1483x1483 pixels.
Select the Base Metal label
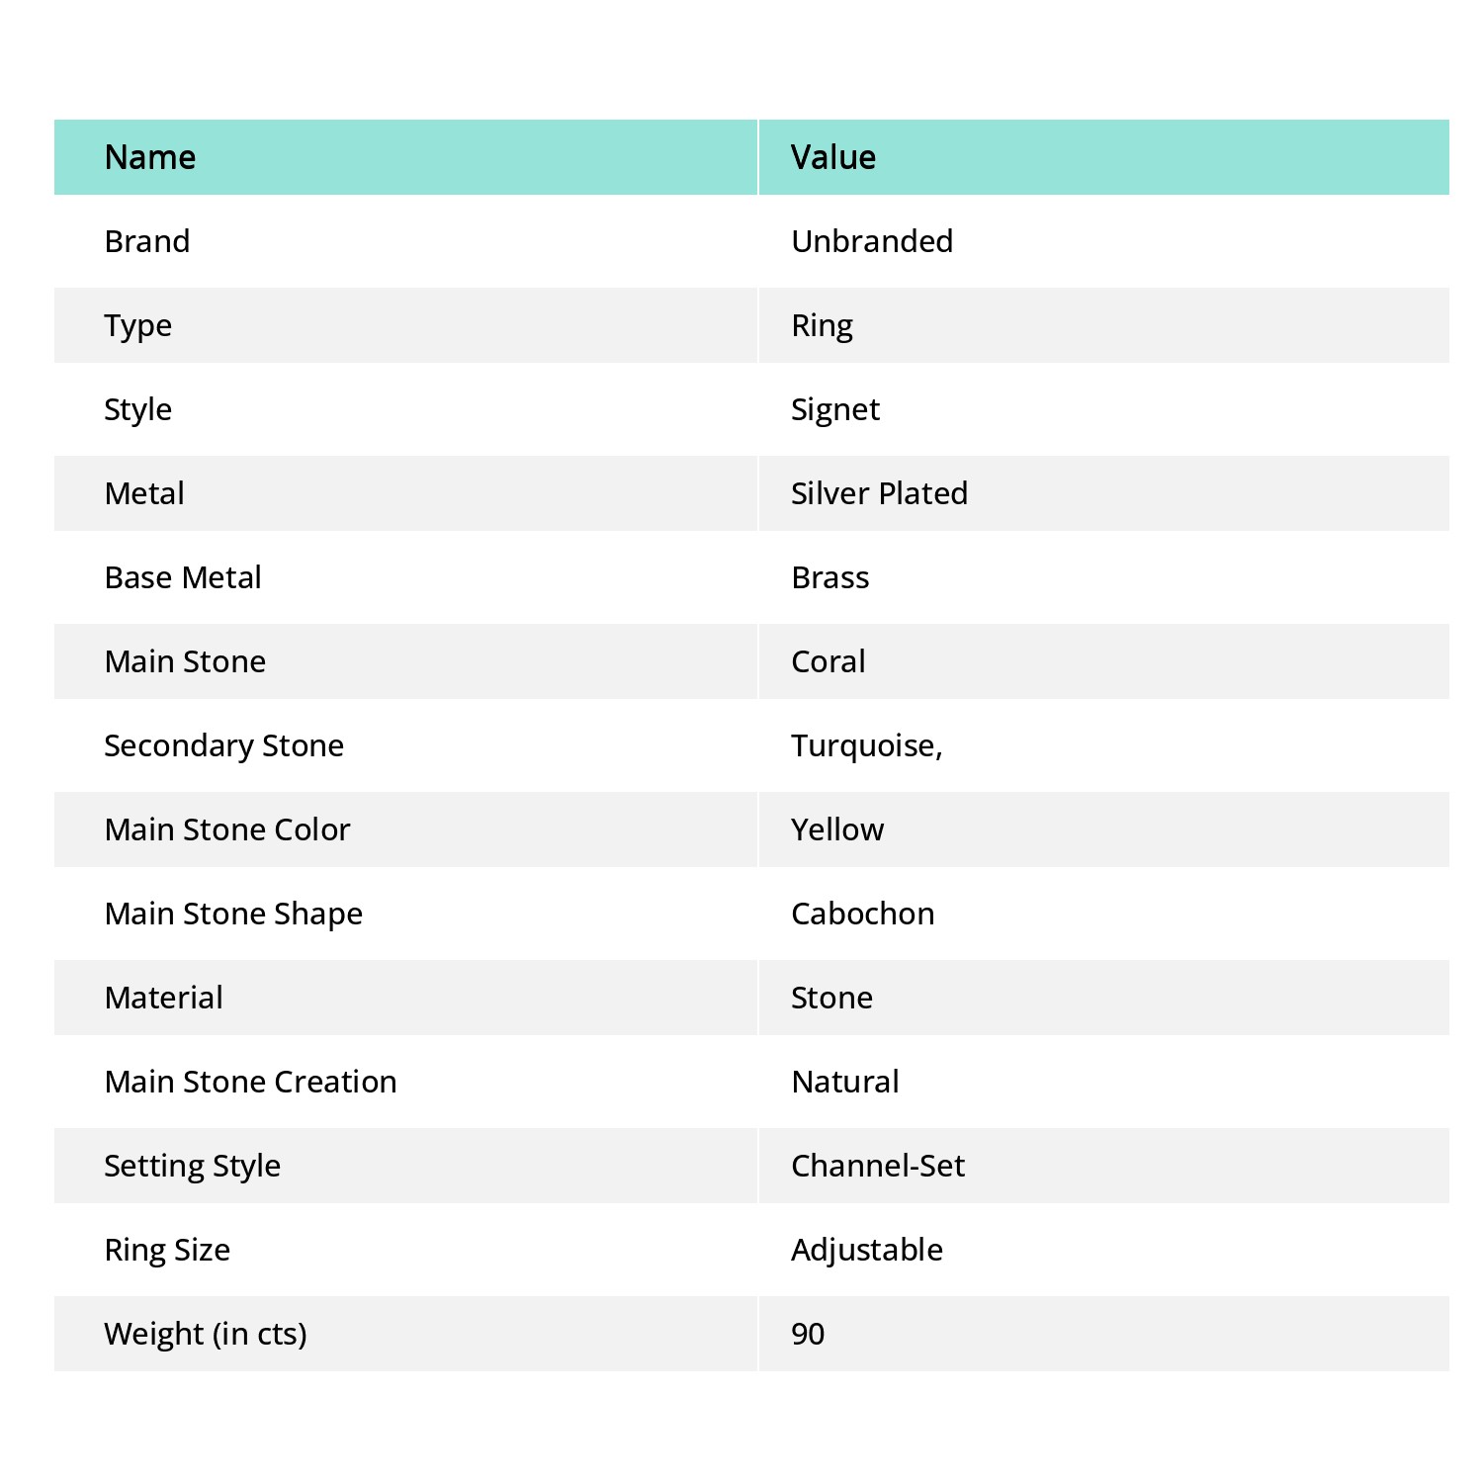[183, 577]
